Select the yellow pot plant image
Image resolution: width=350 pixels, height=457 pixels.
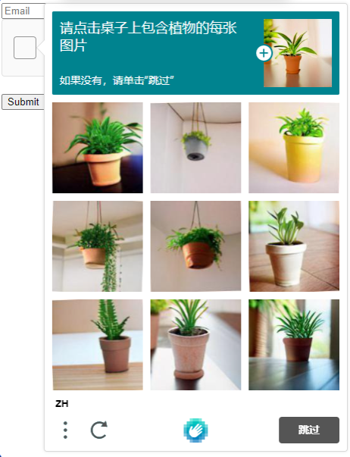[x=294, y=148]
